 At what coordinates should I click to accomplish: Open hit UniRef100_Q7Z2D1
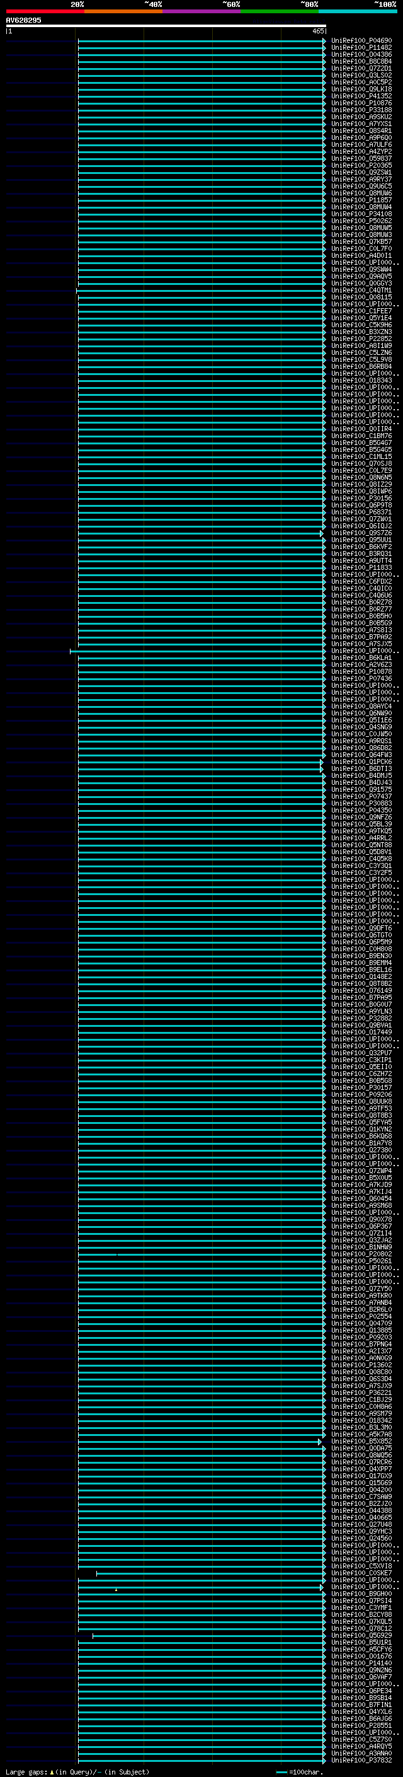coord(361,68)
